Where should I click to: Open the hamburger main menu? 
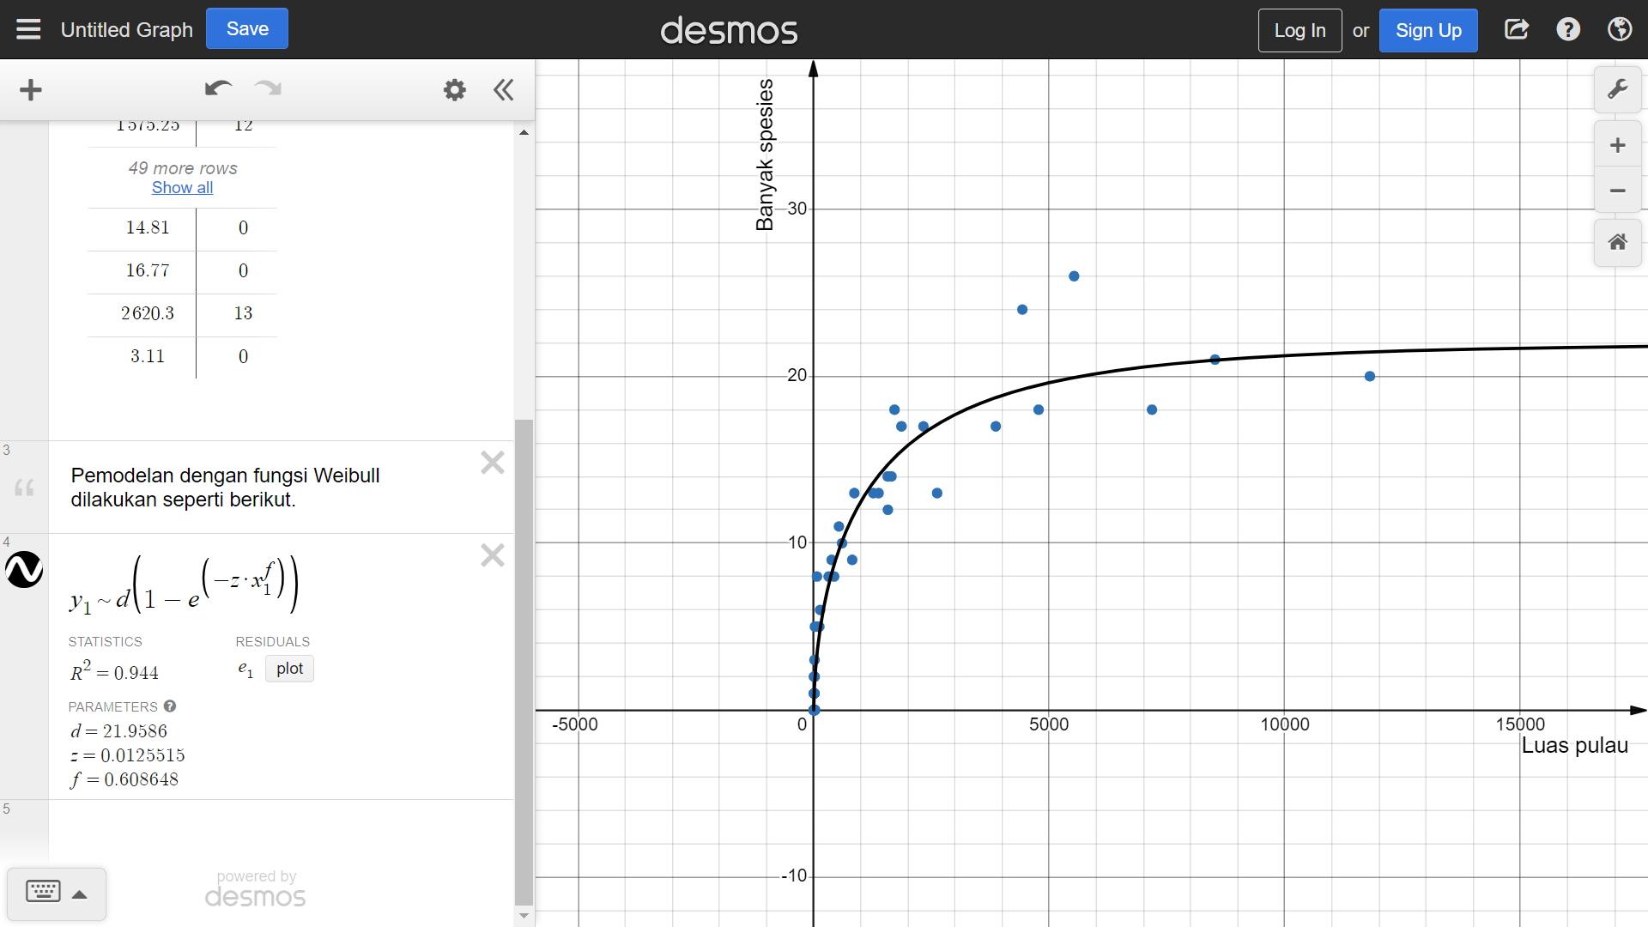pyautogui.click(x=28, y=30)
